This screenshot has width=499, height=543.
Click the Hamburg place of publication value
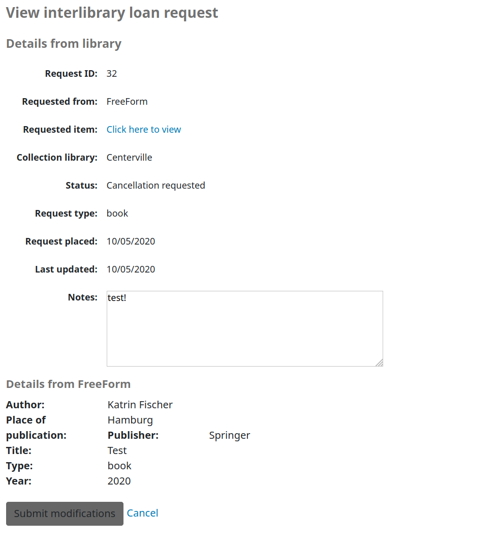130,420
